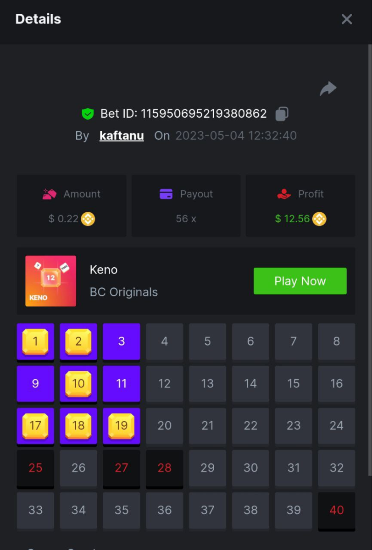Select gem tile number 1

35,342
